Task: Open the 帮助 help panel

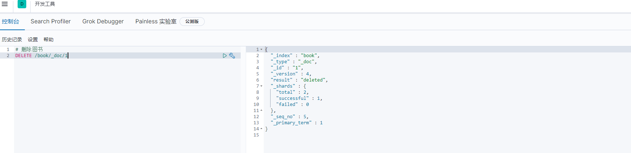Action: pyautogui.click(x=49, y=40)
